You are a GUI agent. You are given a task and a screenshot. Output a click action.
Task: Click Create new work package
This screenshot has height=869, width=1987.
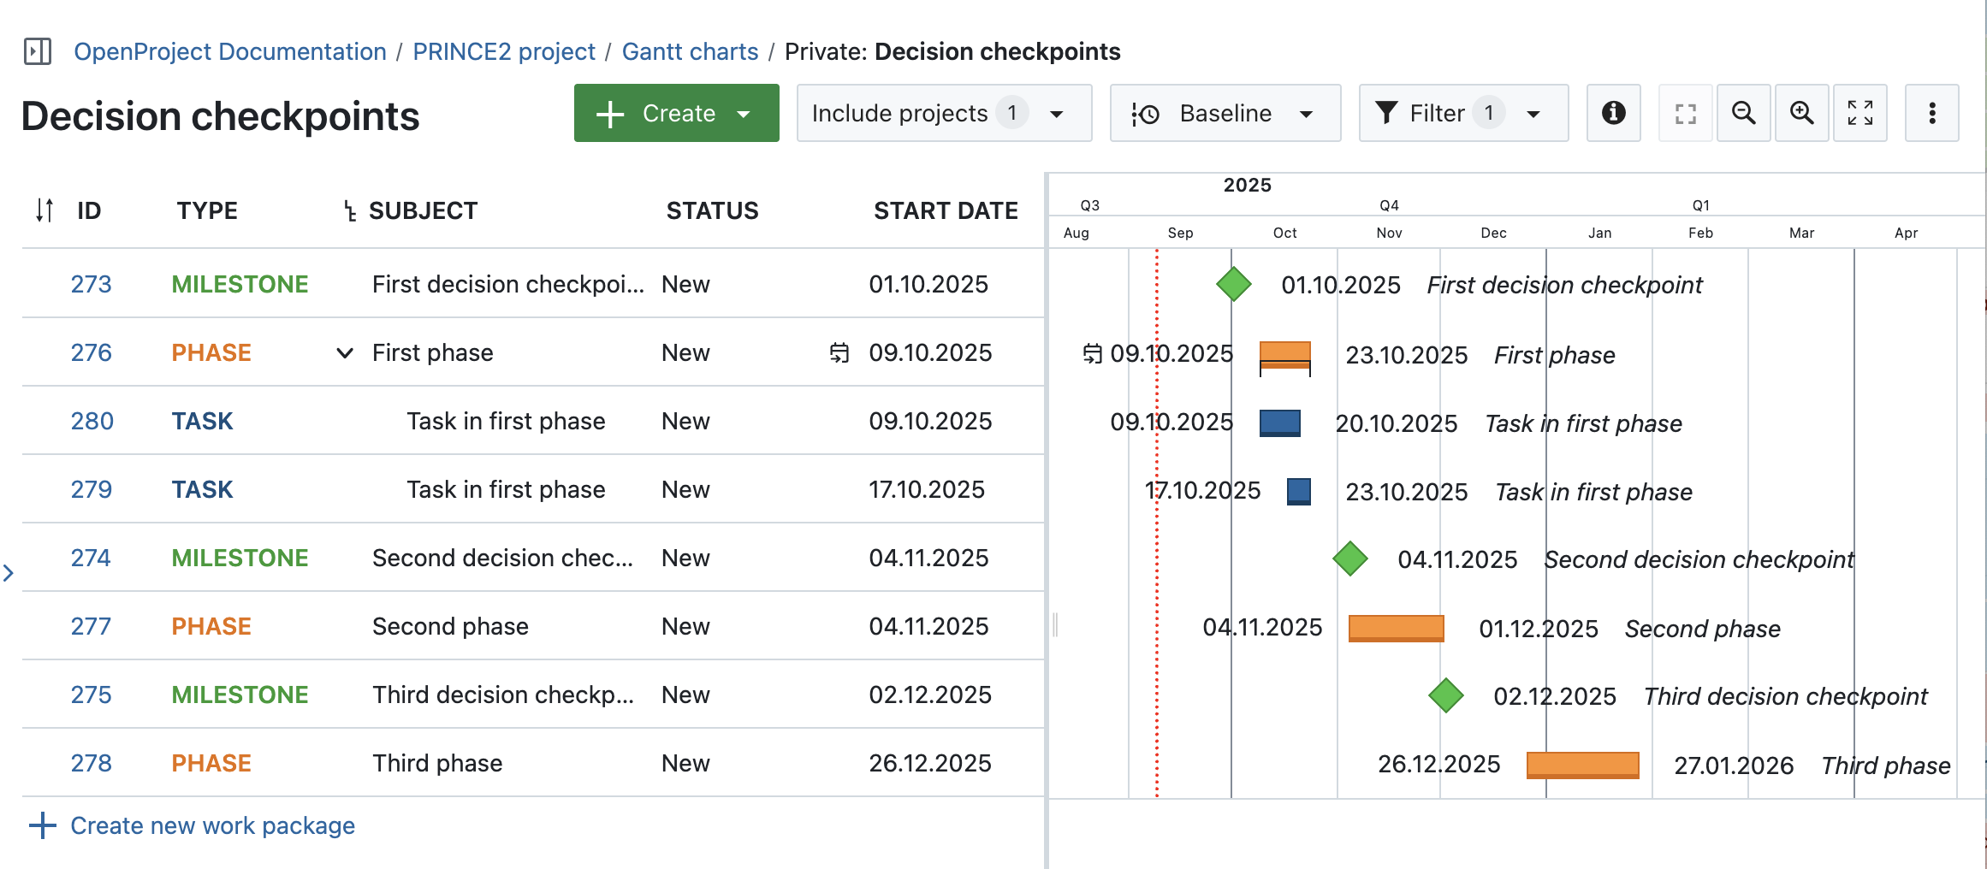point(211,825)
